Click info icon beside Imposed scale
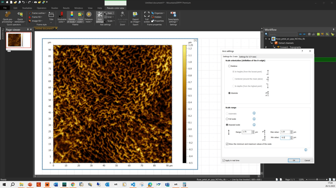336x188 pixels. click(x=254, y=125)
